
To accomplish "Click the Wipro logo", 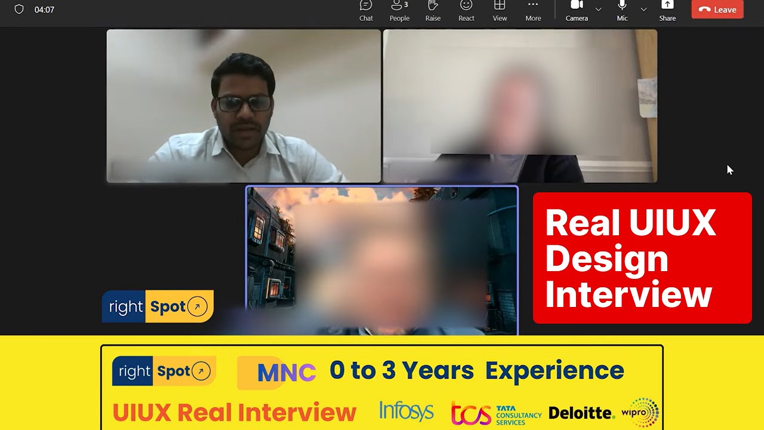I will click(x=640, y=412).
